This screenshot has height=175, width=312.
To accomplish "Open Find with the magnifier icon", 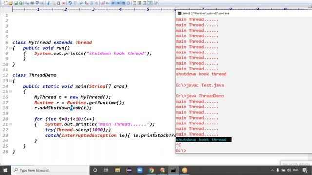I will (x=81, y=3).
